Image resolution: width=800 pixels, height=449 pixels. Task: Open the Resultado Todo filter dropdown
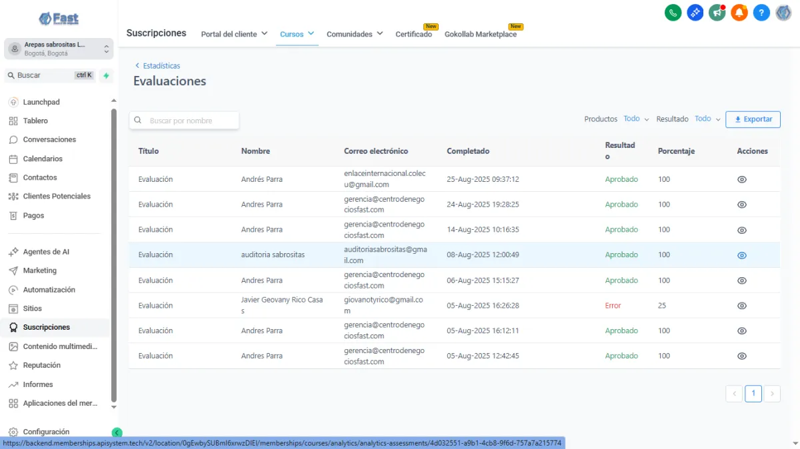(707, 119)
